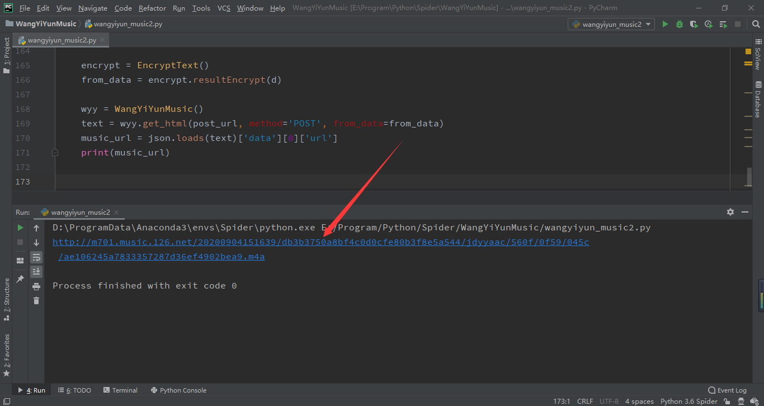This screenshot has width=764, height=406.
Task: Hide the Run tool window
Action: (x=745, y=212)
